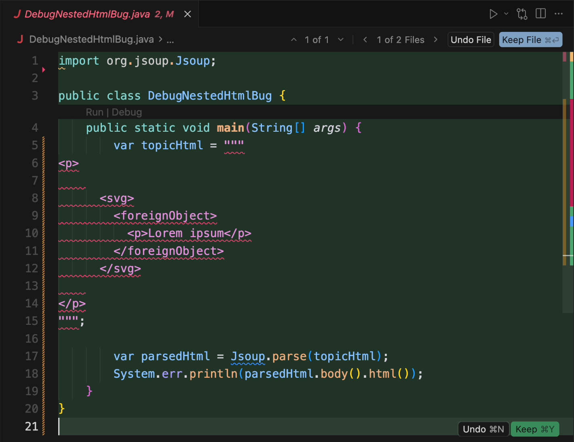Viewport: 574px width, 442px height.
Task: Open the run options dropdown arrow
Action: [x=506, y=14]
